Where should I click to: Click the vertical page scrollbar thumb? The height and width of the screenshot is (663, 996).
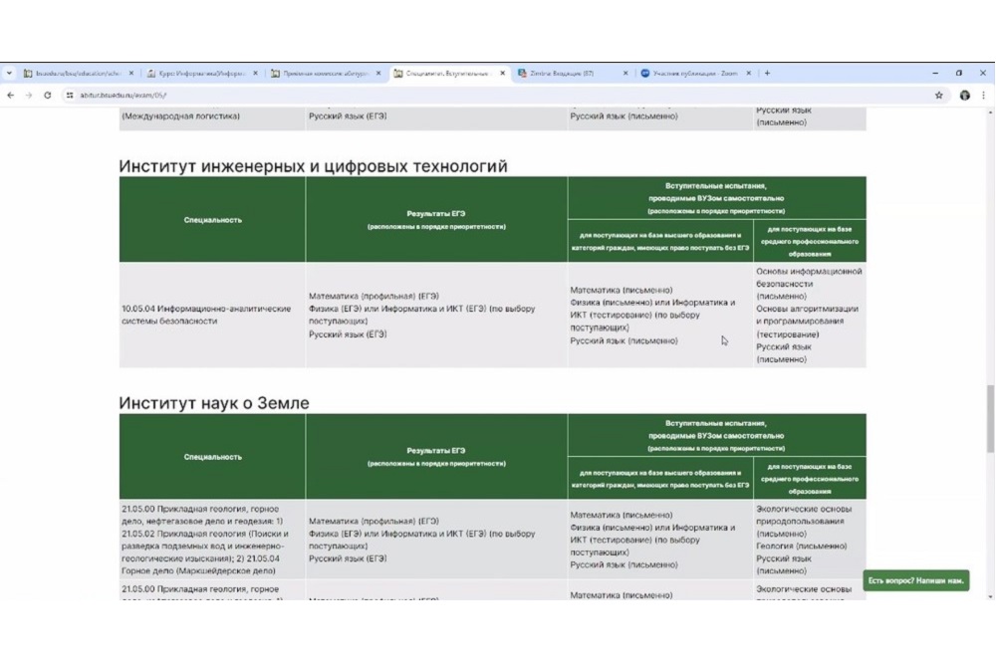click(x=989, y=418)
